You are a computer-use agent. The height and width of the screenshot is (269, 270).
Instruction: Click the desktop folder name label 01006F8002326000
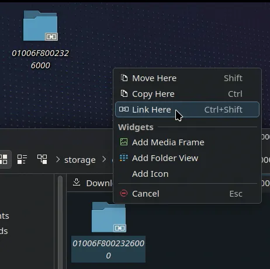tap(40, 59)
